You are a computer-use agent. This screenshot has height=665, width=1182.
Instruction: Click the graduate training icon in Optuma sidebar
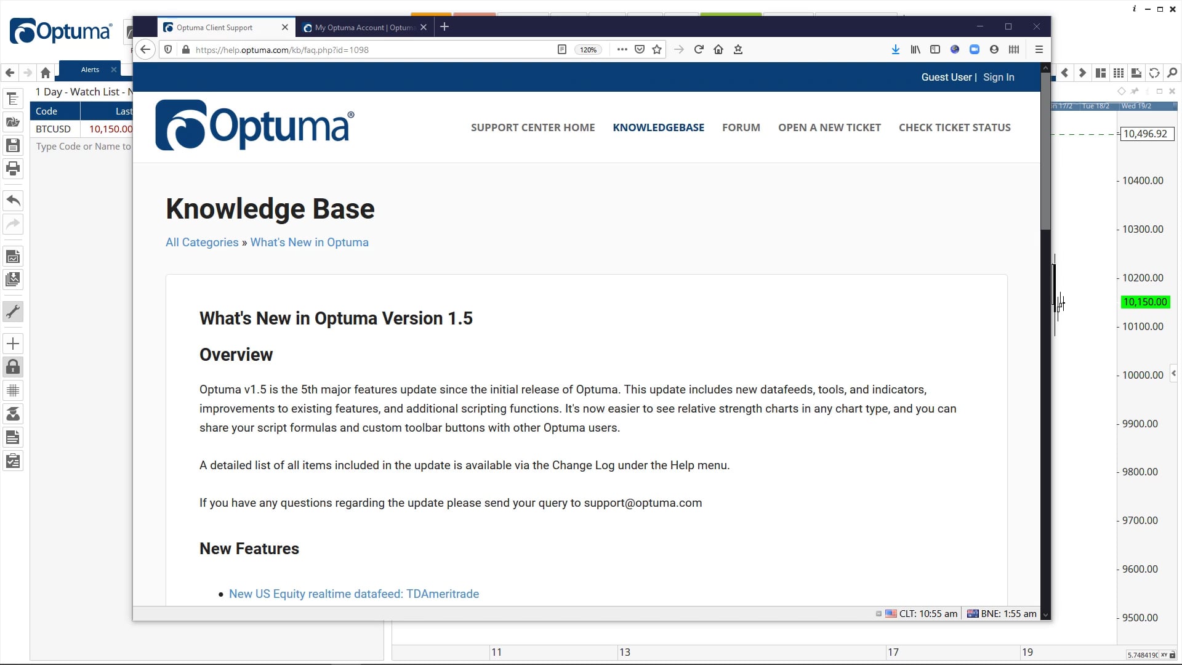pos(13,414)
